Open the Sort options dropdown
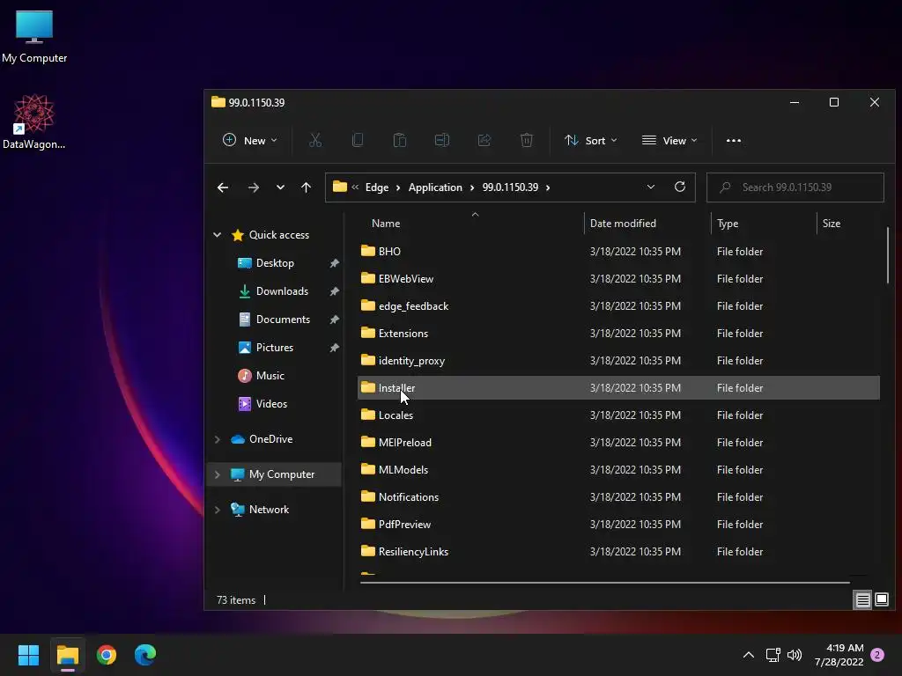Screen dimensions: 902x676 [x=590, y=140]
